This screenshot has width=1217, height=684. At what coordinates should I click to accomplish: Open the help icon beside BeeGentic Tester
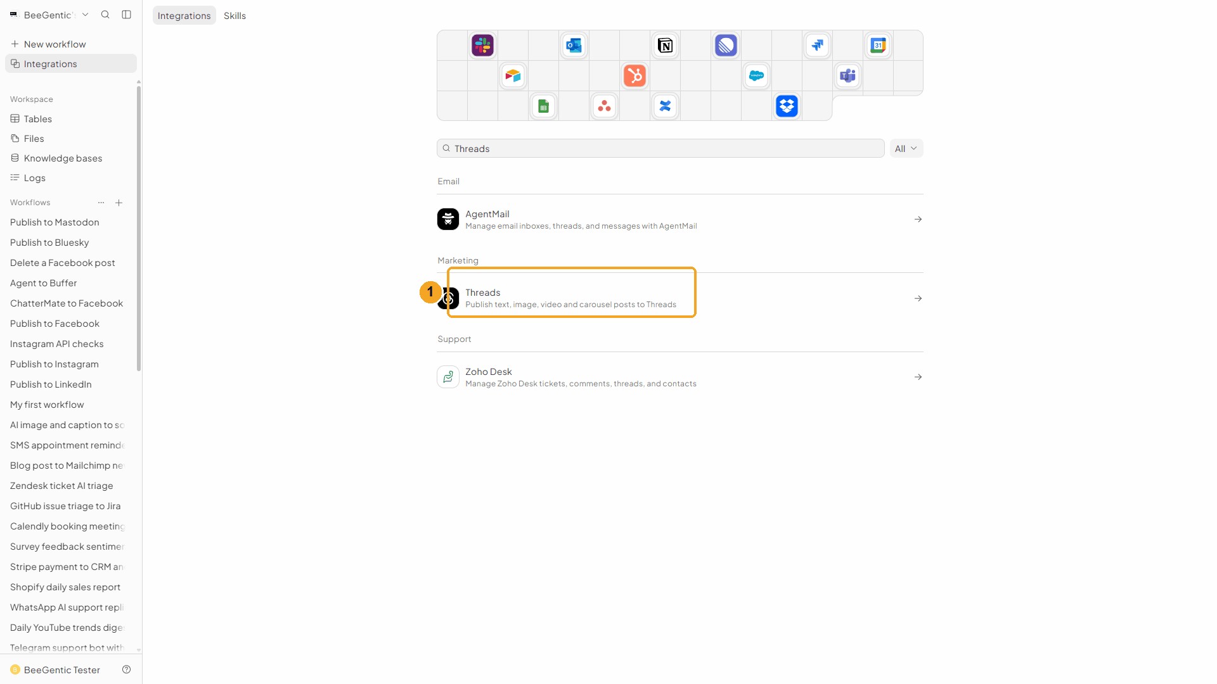click(x=127, y=669)
